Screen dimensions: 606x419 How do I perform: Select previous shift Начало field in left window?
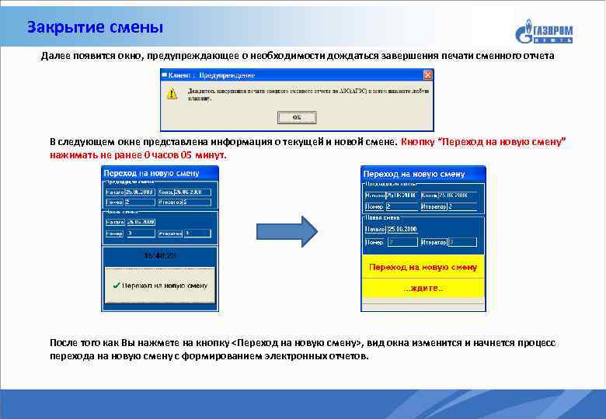point(140,192)
